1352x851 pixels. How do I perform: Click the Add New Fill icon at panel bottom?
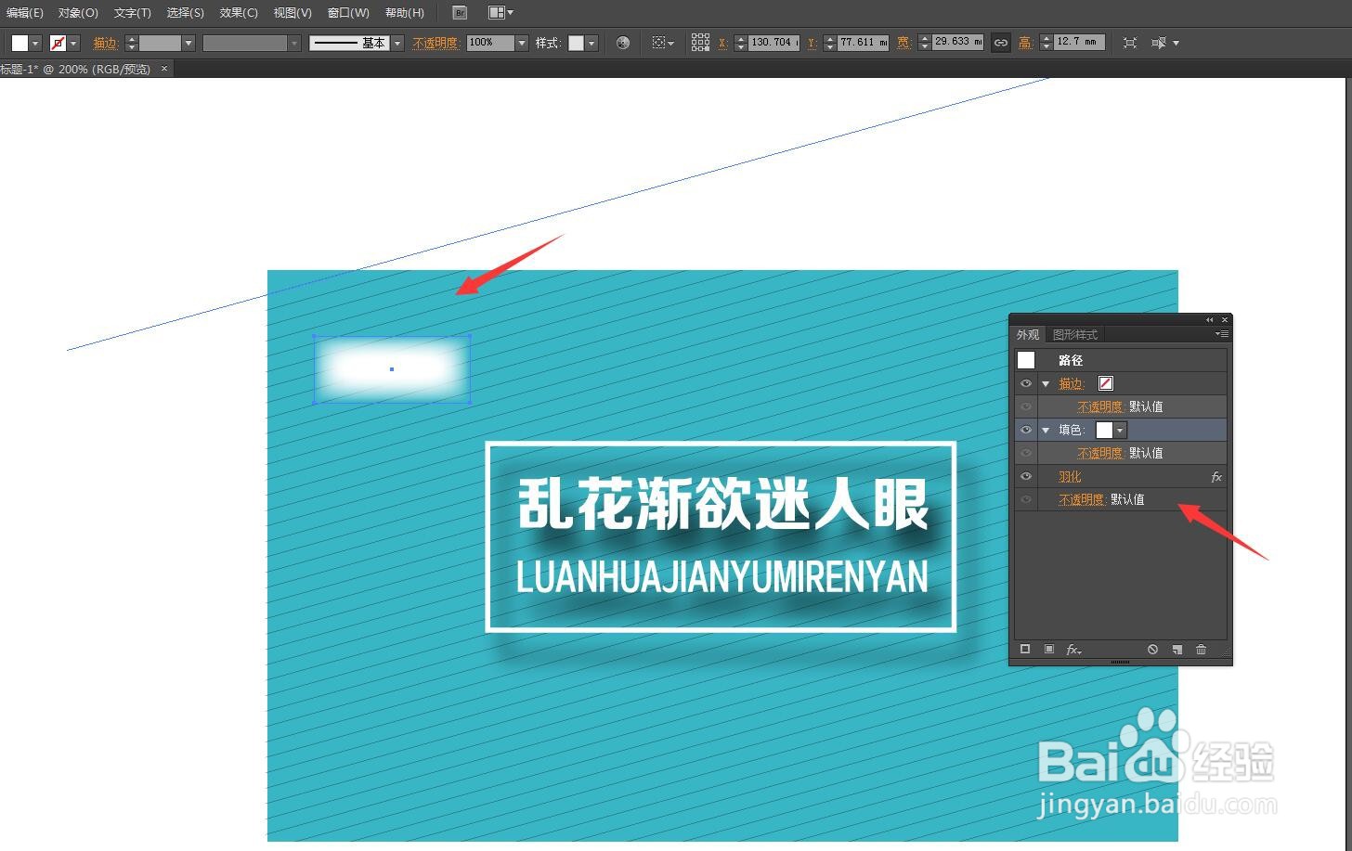[x=1050, y=650]
